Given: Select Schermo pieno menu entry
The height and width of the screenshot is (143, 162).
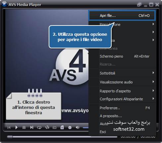Looking at the screenshot, I should coord(122,56).
